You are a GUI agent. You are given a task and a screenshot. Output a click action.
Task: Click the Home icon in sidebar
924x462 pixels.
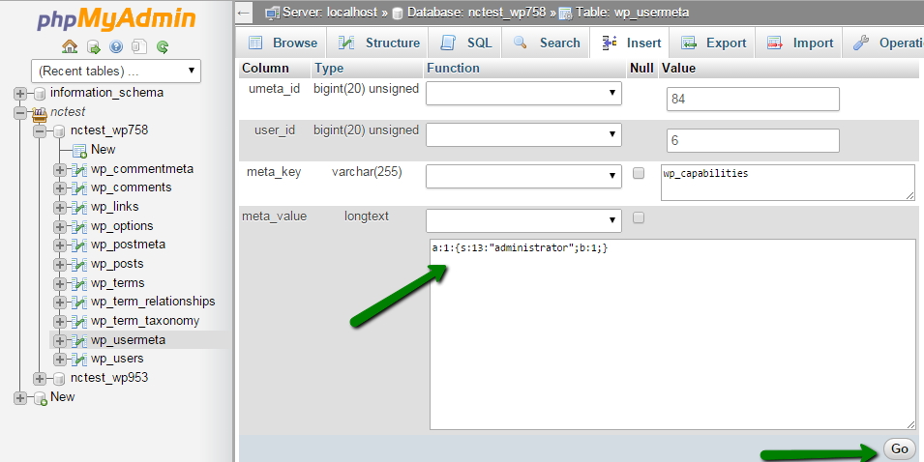pos(70,46)
